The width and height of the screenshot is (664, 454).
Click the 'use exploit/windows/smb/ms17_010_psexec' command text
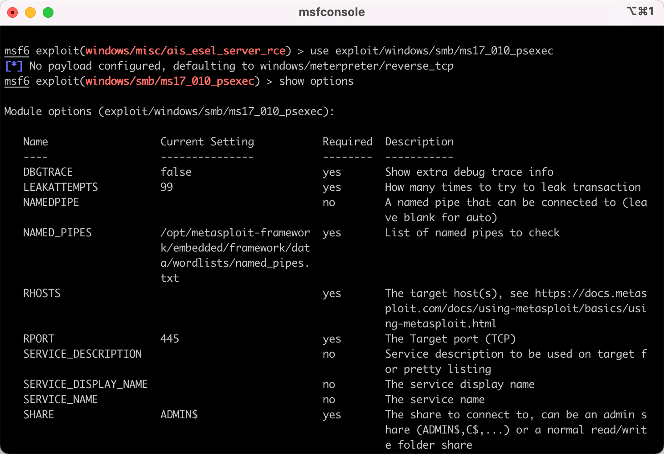point(432,51)
